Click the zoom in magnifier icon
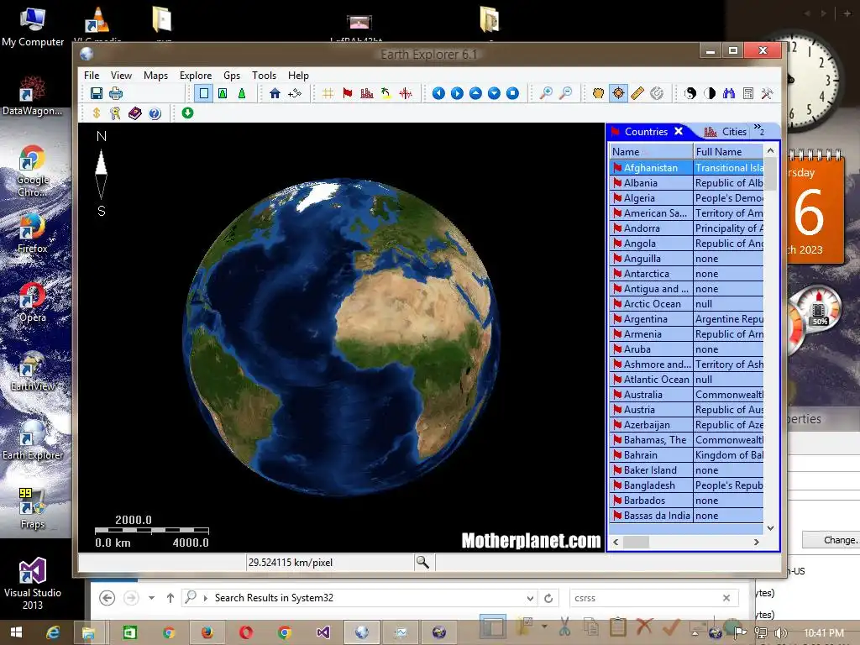Image resolution: width=860 pixels, height=645 pixels. [x=546, y=93]
